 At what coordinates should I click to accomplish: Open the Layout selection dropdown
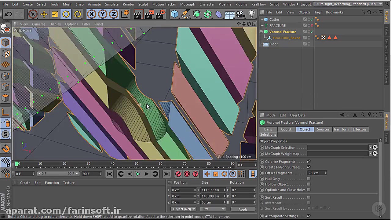pyautogui.click(x=349, y=4)
